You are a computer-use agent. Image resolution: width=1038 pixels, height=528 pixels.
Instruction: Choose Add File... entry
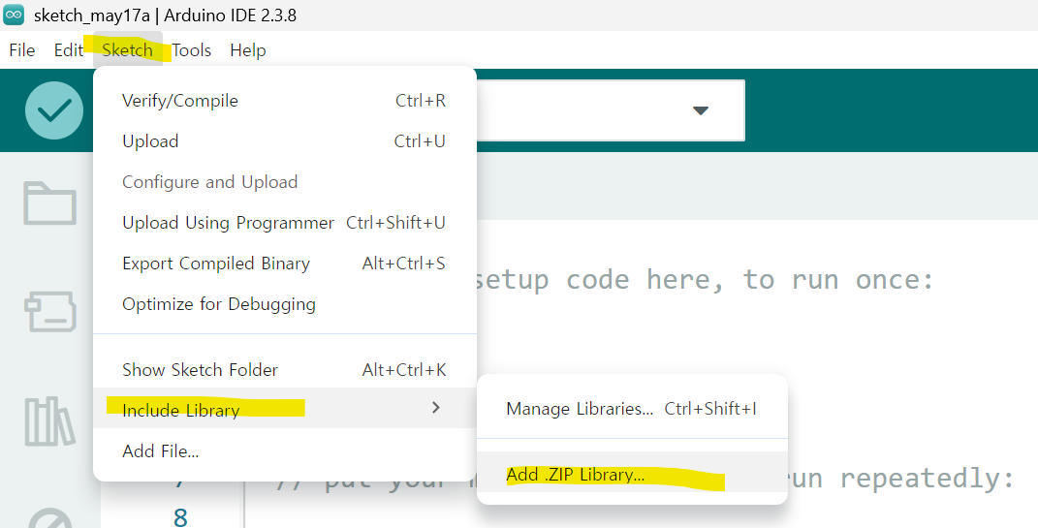point(285,451)
